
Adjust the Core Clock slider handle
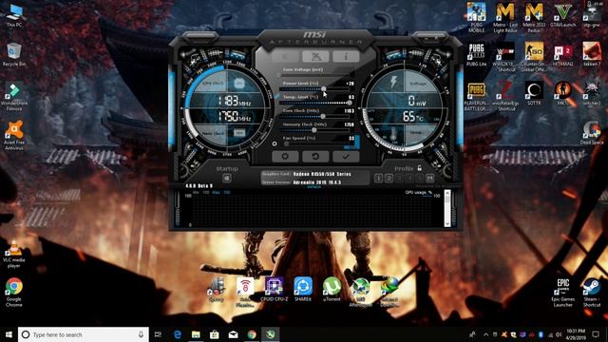coord(323,116)
